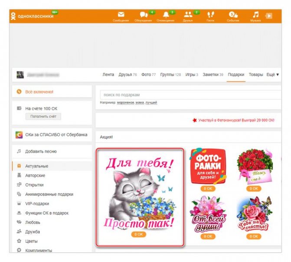Switch to the Фото tab

point(148,75)
